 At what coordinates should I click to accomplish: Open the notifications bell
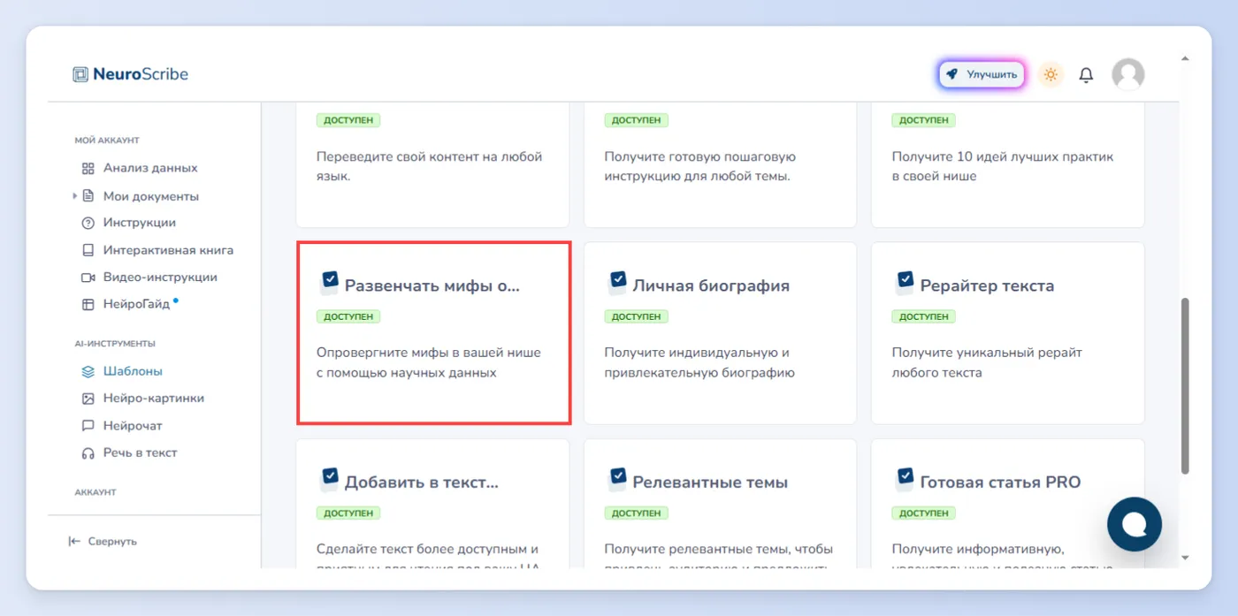click(x=1086, y=75)
